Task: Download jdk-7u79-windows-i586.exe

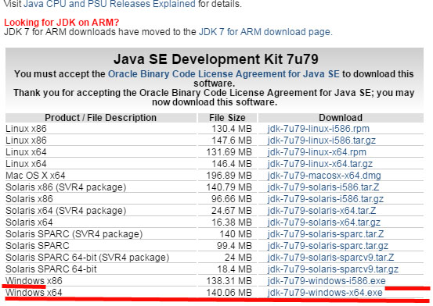Action: (327, 281)
